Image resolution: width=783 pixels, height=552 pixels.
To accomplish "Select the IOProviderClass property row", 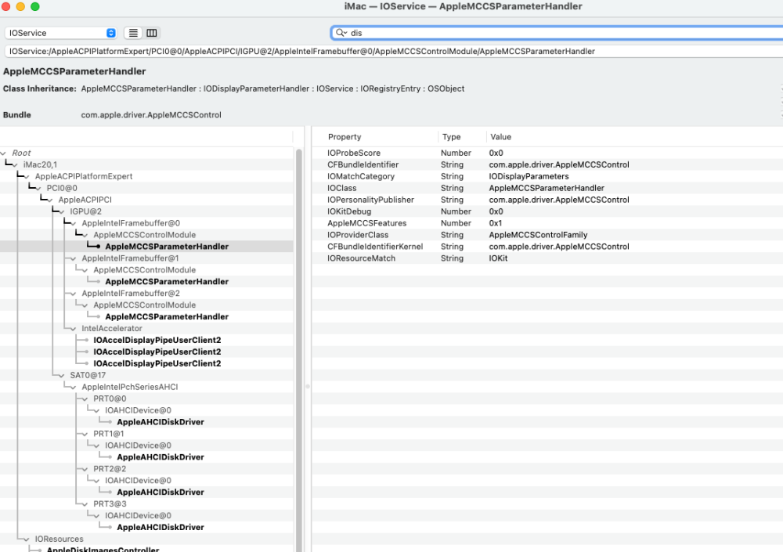I will click(547, 235).
